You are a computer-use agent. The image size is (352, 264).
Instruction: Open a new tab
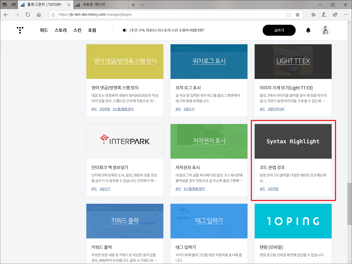[x=133, y=5]
